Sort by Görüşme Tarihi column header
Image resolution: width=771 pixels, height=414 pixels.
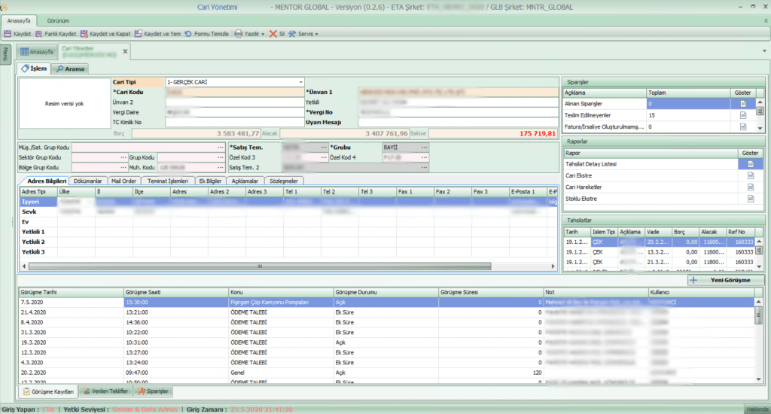pyautogui.click(x=72, y=292)
